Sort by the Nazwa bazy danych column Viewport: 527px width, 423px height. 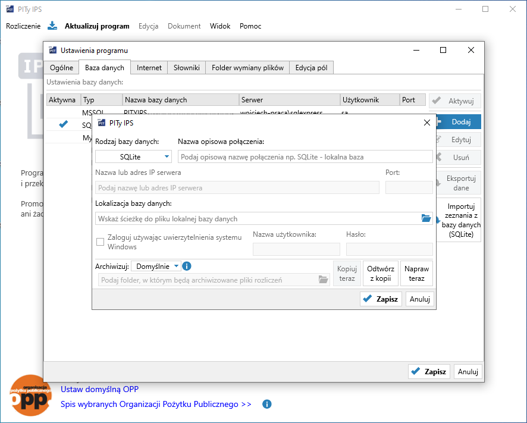click(x=181, y=100)
